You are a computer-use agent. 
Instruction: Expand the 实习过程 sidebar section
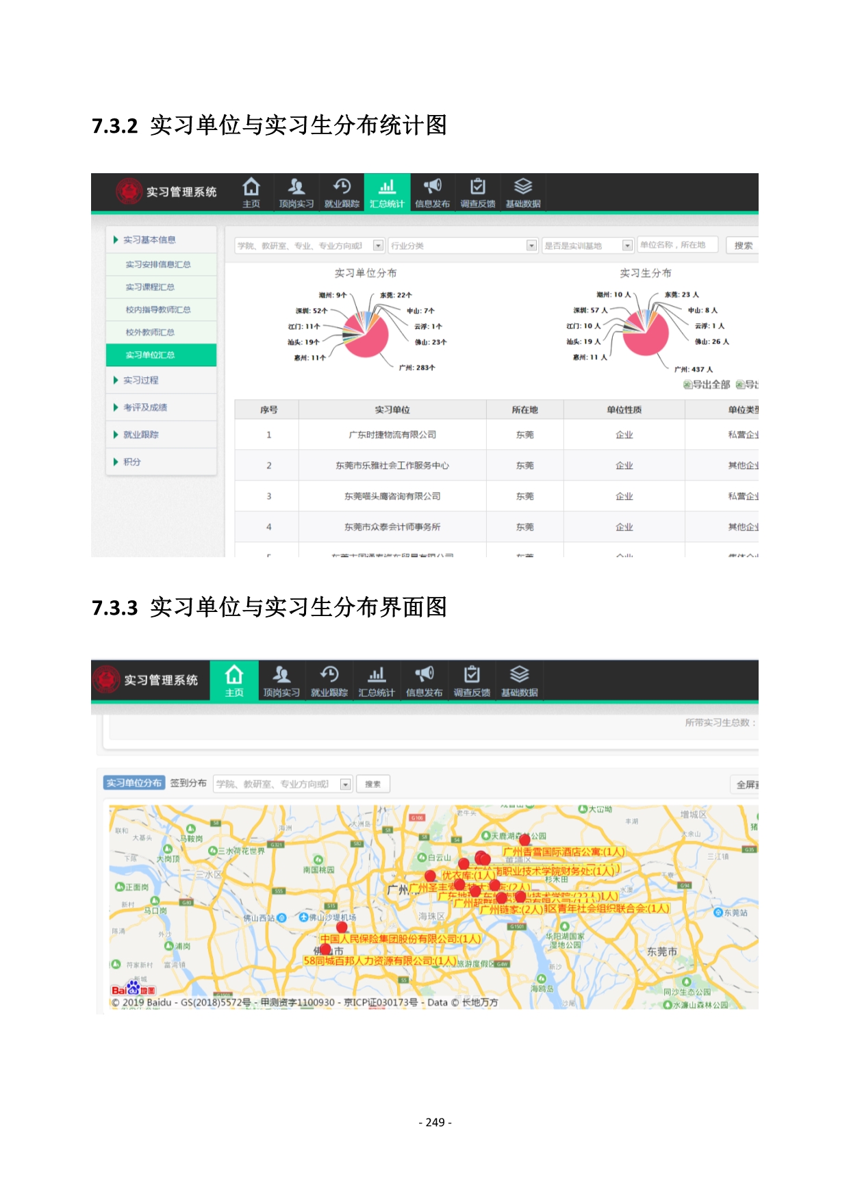pyautogui.click(x=140, y=380)
